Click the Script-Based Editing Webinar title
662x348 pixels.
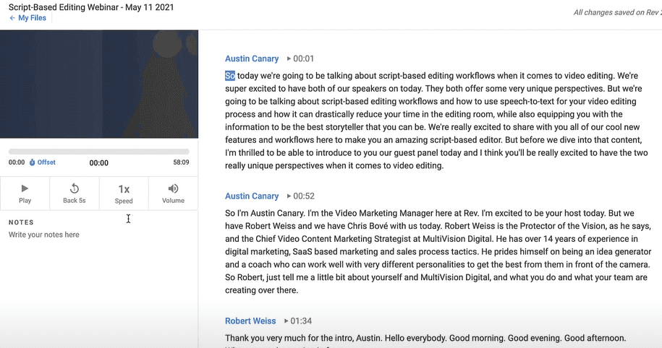(91, 7)
